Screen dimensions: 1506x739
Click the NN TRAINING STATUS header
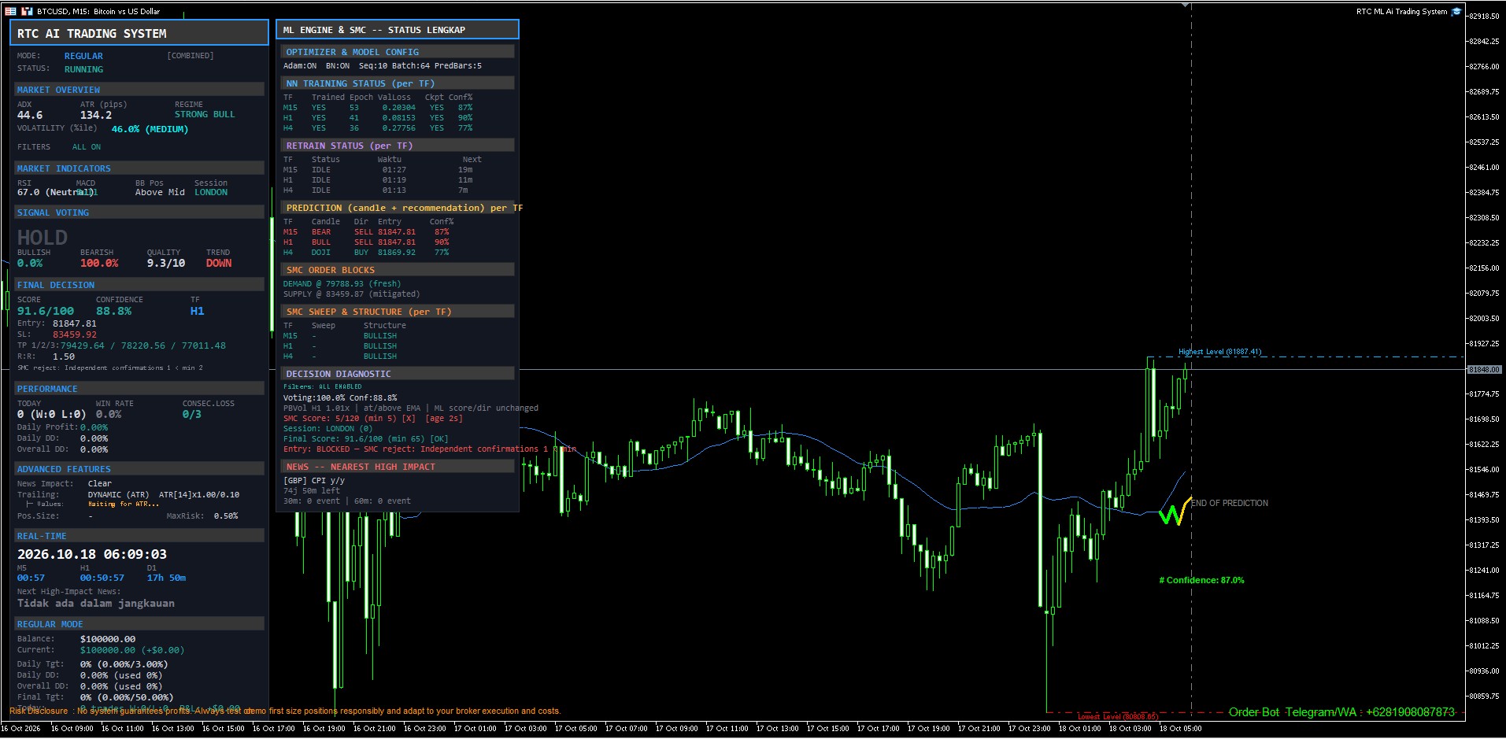click(398, 83)
